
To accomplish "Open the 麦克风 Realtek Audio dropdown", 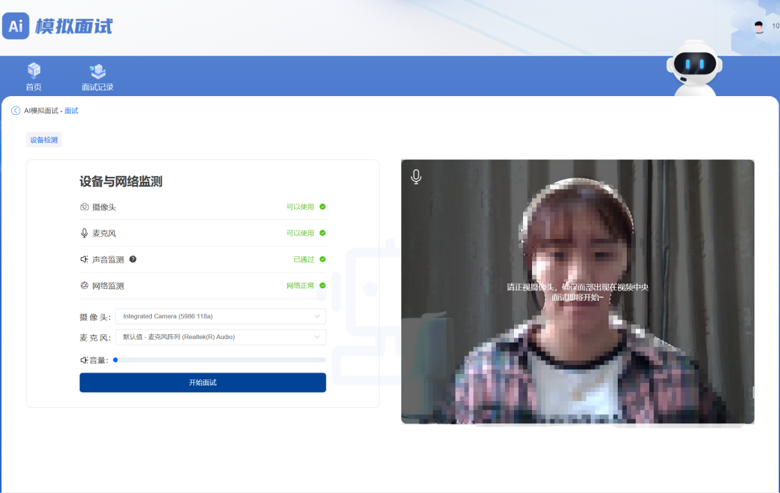I will coord(220,337).
